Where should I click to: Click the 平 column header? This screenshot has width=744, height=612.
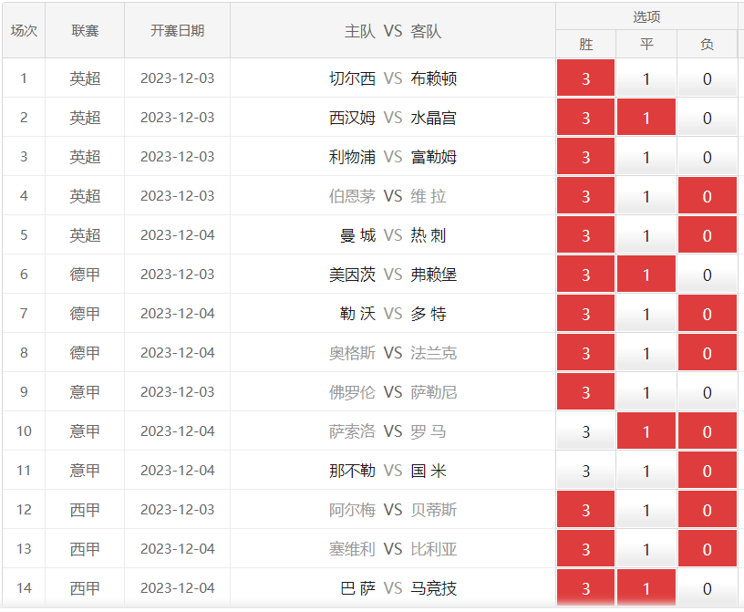[646, 44]
